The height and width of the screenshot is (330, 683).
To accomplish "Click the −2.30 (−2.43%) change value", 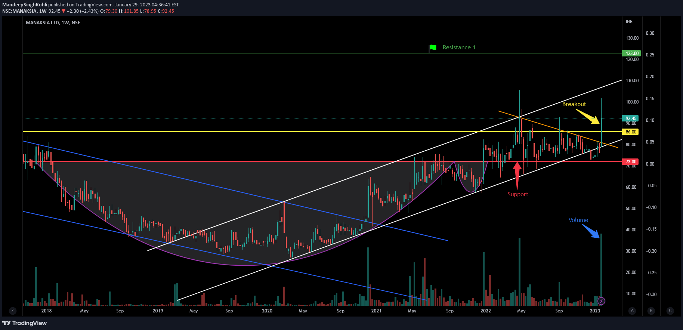I will coord(83,11).
